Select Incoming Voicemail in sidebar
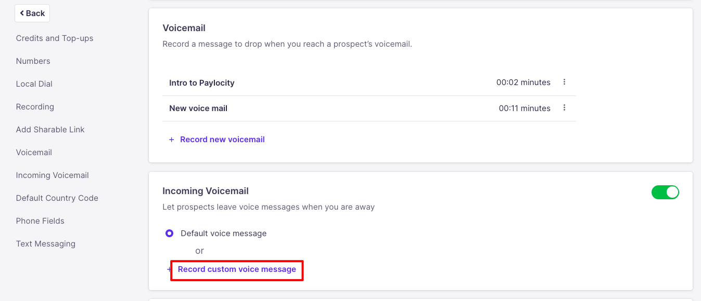The image size is (701, 301). tap(53, 175)
